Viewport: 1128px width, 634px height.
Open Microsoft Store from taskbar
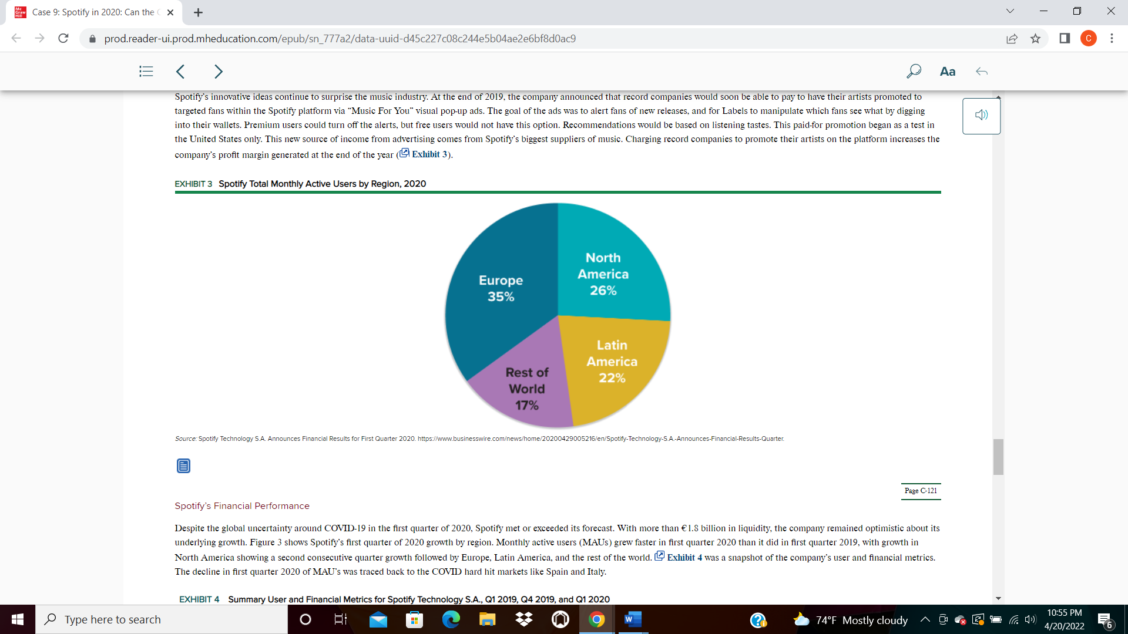(415, 619)
